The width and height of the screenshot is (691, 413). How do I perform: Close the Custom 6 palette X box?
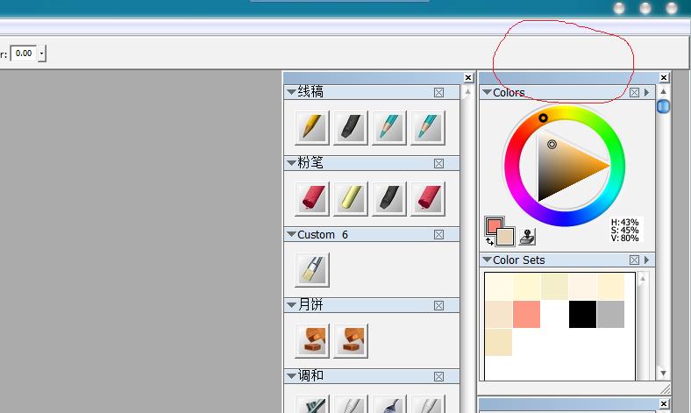pos(438,234)
